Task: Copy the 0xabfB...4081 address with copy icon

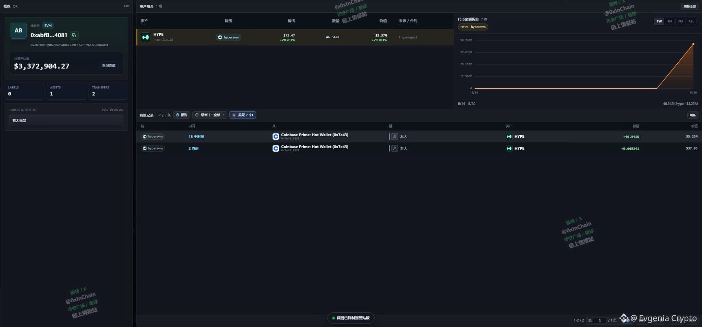Action: 74,35
